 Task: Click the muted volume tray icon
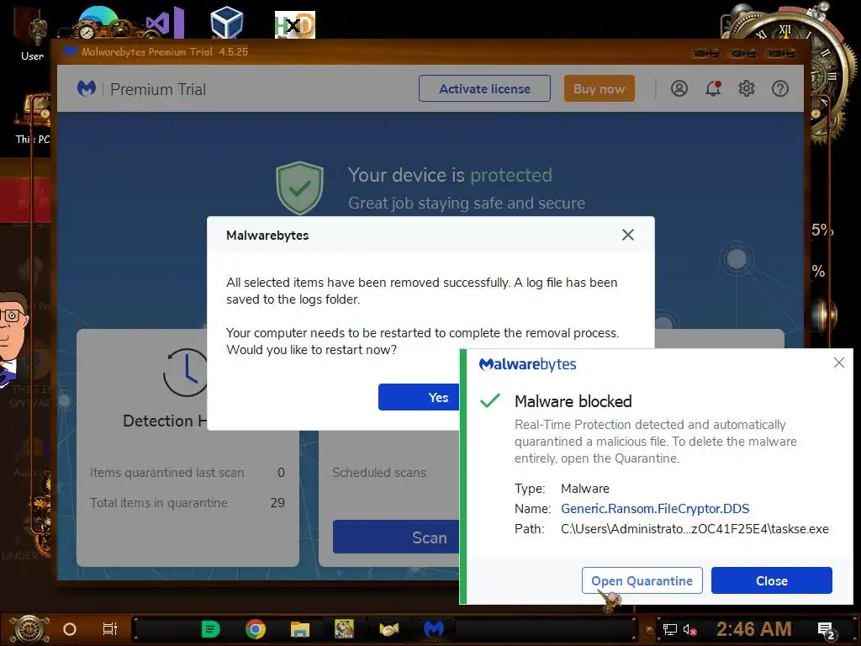(x=689, y=629)
